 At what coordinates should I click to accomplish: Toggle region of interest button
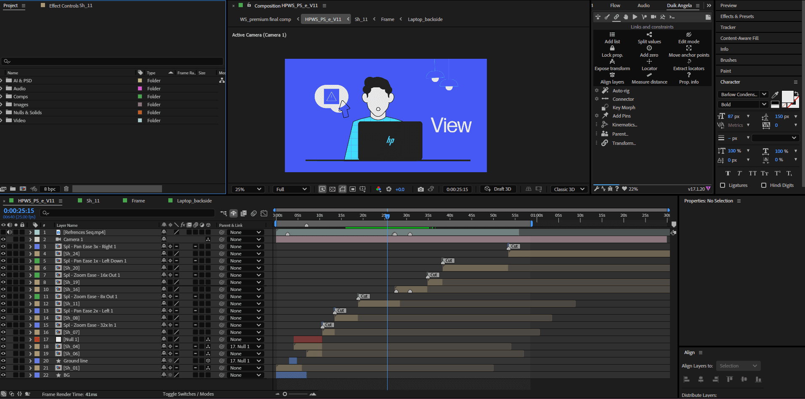(353, 189)
